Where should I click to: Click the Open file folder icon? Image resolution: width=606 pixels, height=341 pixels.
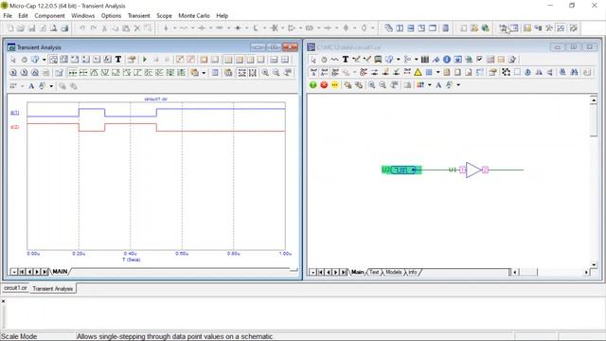[21, 28]
